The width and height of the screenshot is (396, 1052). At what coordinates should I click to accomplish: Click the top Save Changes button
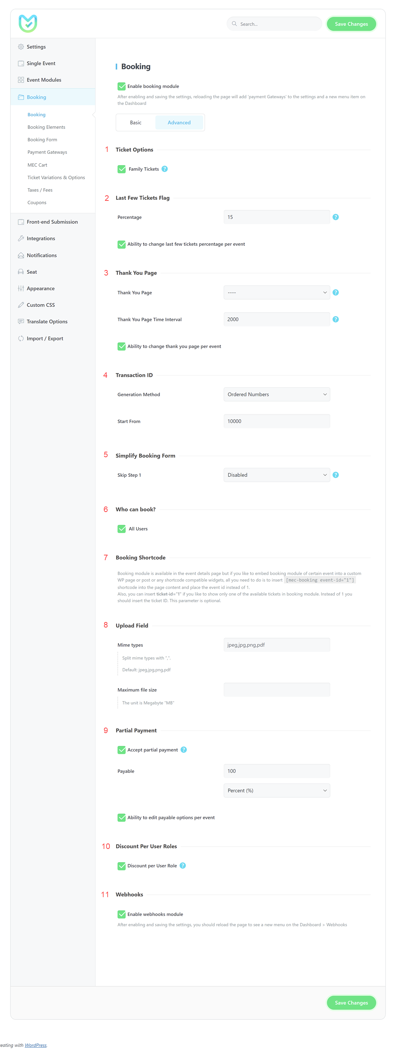[x=352, y=24]
